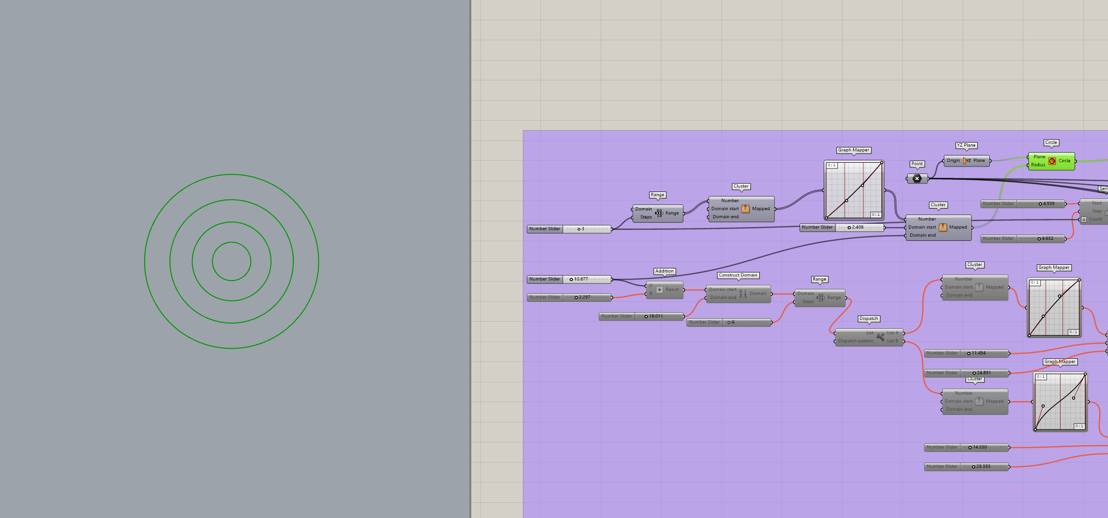Select the YZ Plane component icon

(967, 161)
